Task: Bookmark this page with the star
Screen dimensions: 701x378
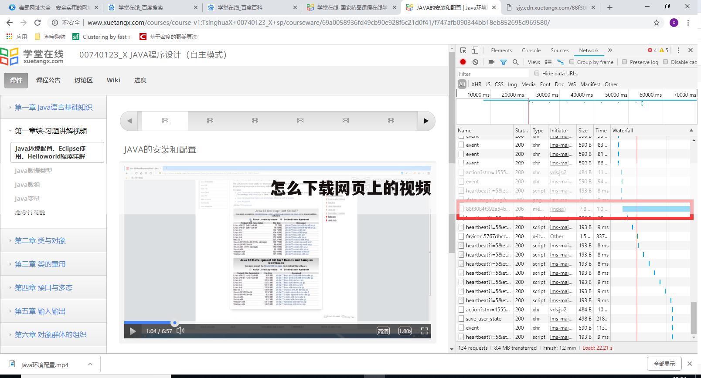Action: point(657,23)
